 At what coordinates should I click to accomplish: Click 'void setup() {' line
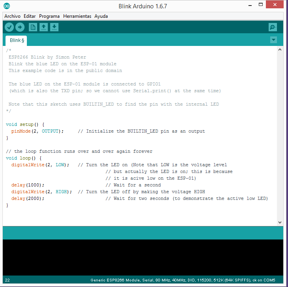(25, 124)
